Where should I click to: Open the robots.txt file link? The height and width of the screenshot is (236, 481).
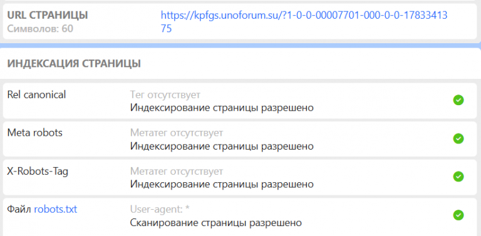point(56,209)
